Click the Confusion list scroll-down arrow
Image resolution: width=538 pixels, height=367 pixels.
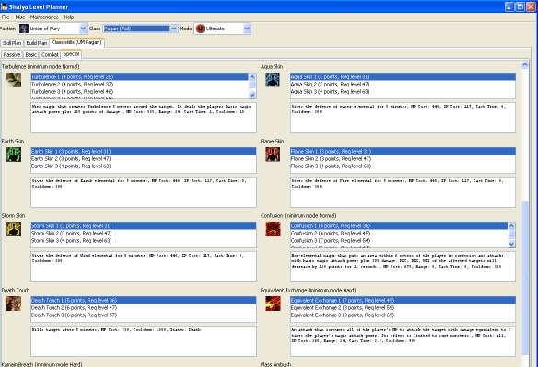511,244
